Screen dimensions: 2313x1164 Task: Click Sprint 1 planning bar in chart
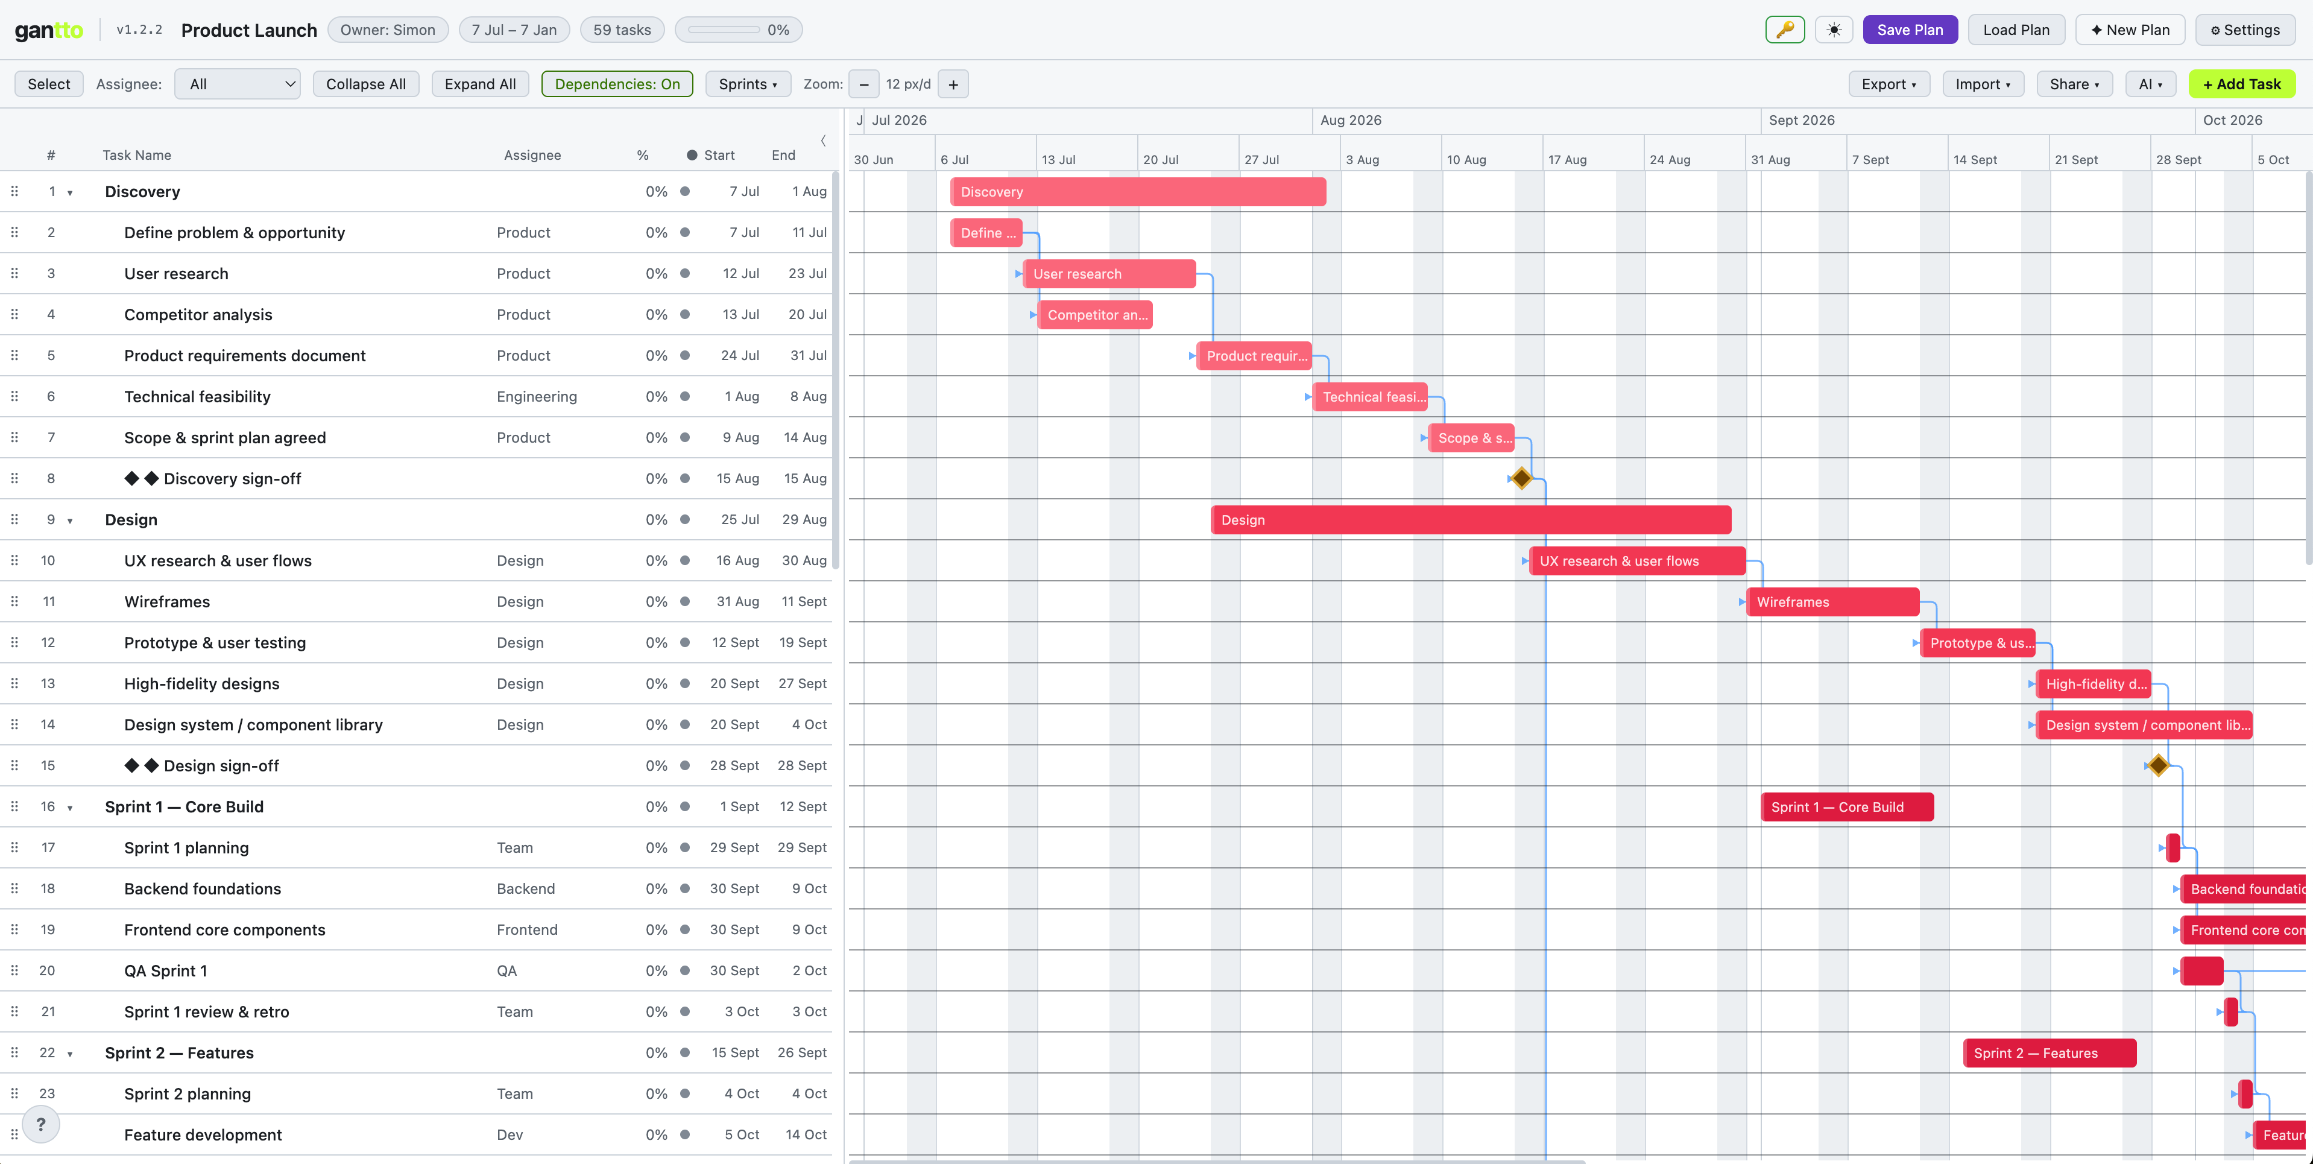2173,847
